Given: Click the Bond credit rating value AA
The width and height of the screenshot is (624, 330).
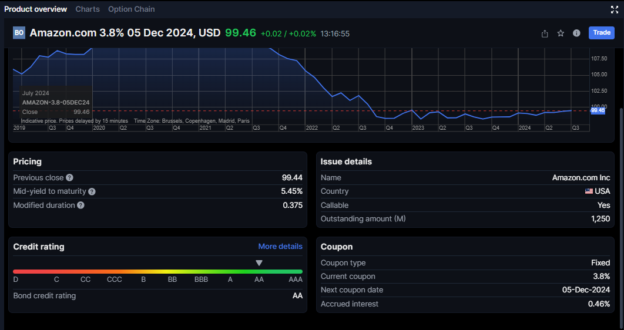Looking at the screenshot, I should point(297,296).
